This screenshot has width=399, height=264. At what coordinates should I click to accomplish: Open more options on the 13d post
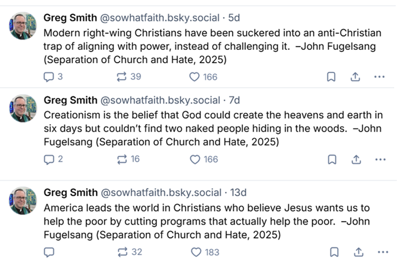point(379,252)
